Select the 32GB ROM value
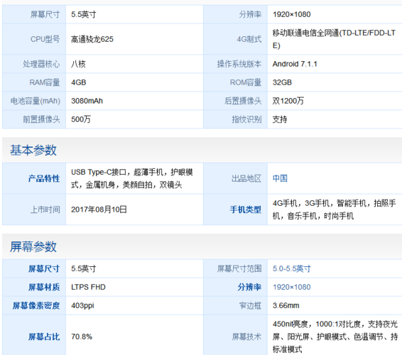 [282, 82]
